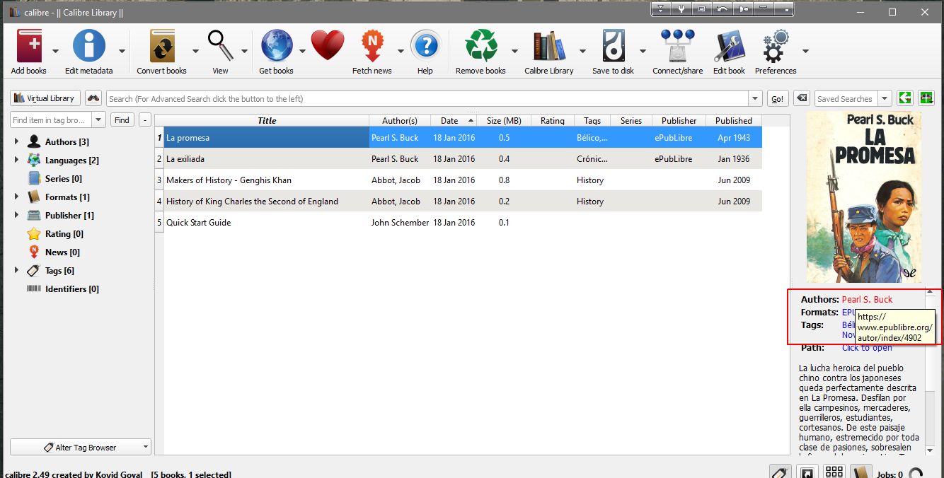This screenshot has width=944, height=478.
Task: Select News [0] in tag browser
Action: coord(62,252)
